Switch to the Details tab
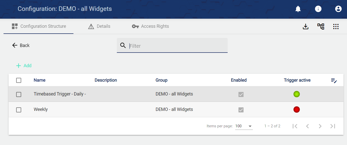 (x=99, y=26)
